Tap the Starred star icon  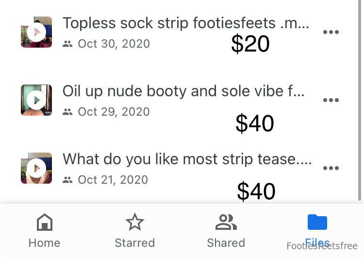click(135, 222)
